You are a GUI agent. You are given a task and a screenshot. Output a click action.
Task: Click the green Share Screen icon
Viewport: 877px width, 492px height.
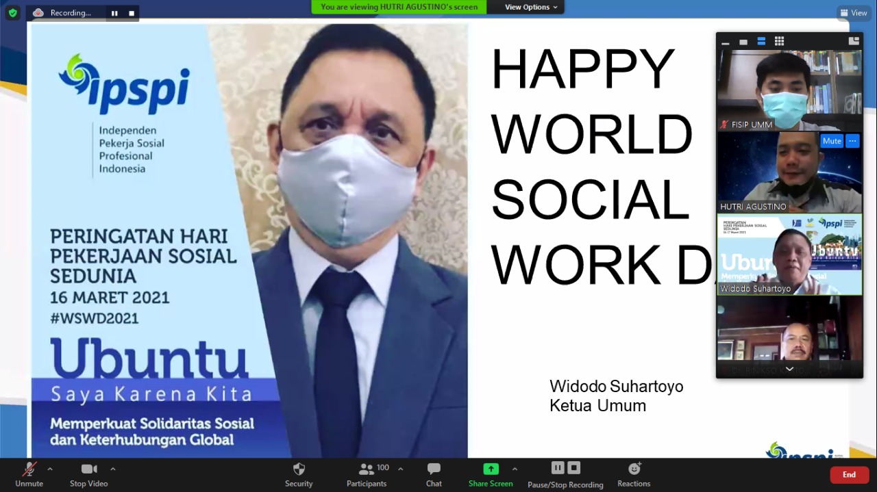(491, 469)
